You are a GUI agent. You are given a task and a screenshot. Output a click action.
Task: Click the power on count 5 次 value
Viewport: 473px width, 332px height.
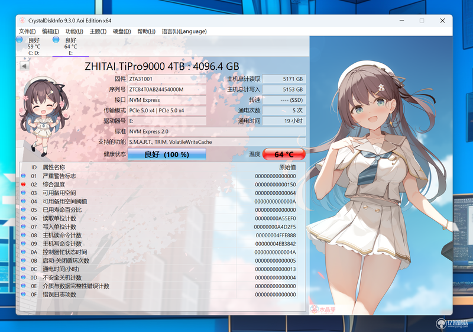[x=284, y=111]
